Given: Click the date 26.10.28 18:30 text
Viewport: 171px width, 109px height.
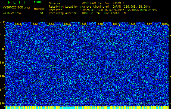Looking at the screenshot, I should (x=13, y=13).
